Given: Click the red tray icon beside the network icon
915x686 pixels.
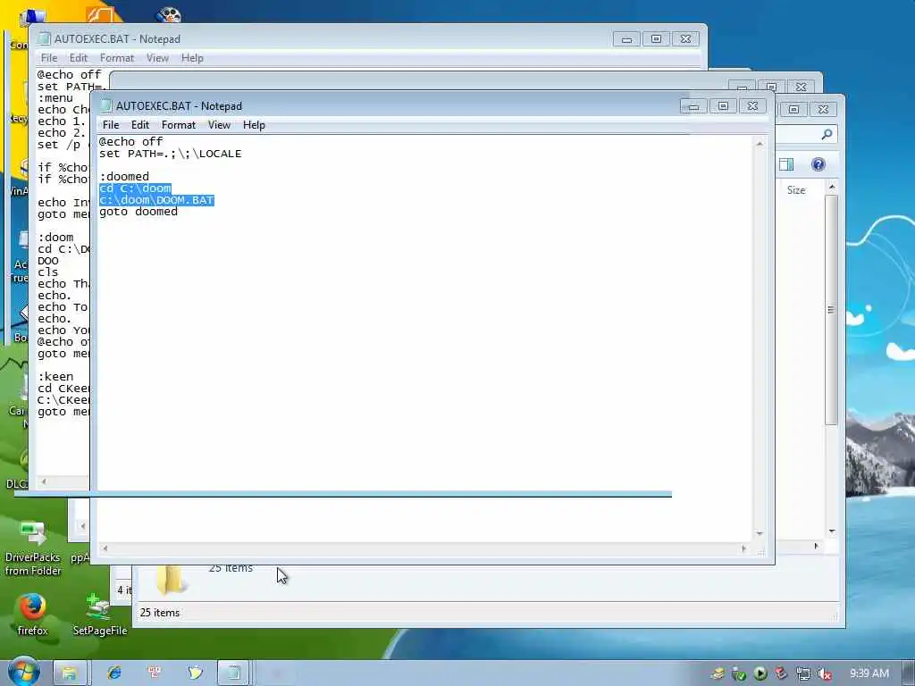Looking at the screenshot, I should 781,673.
